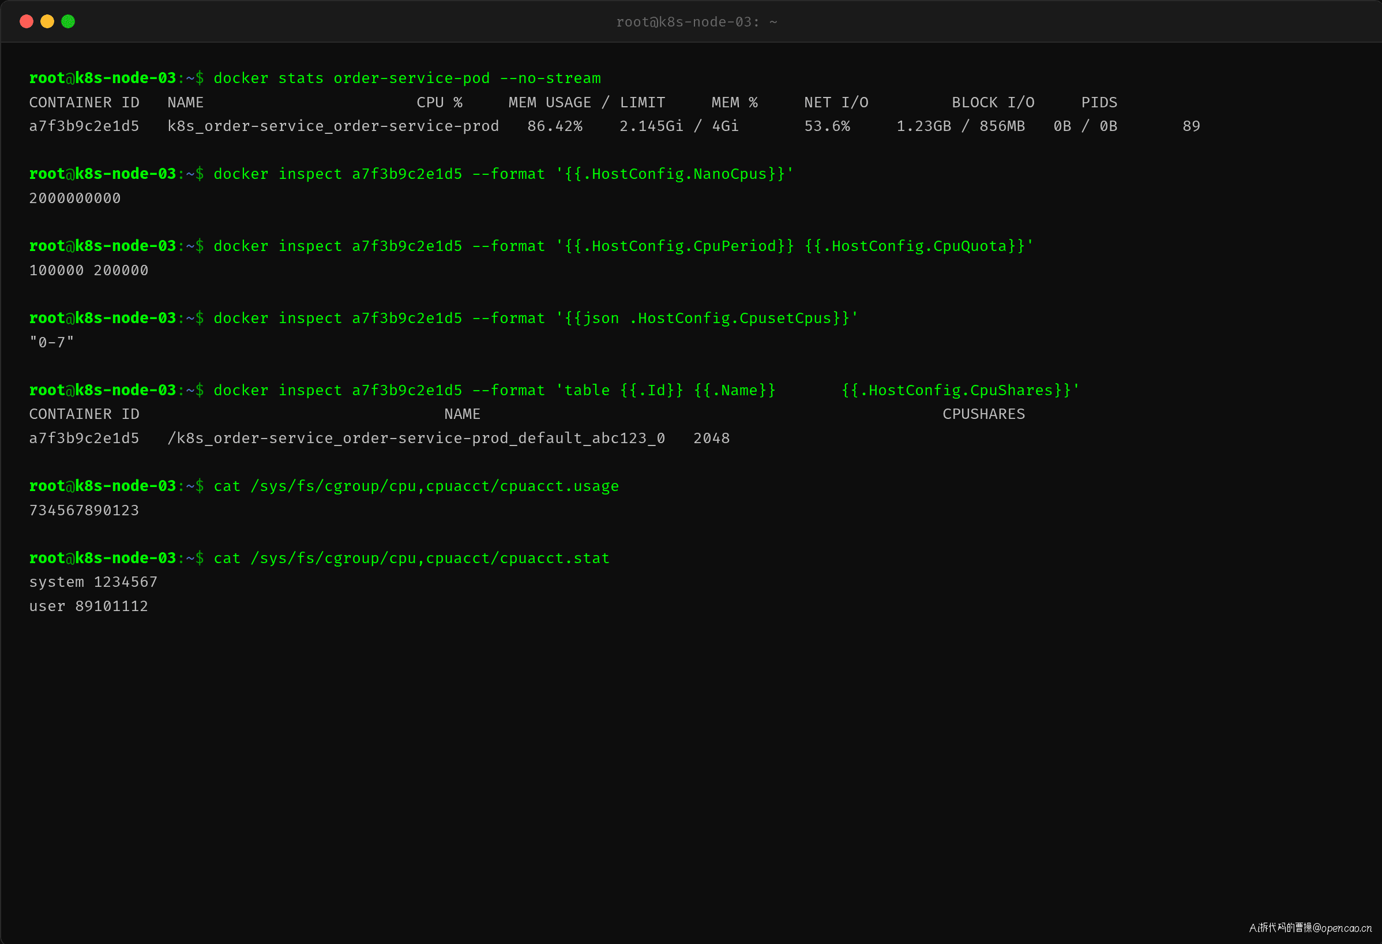
Task: Click the CpuShares table inspect command
Action: 647,389
